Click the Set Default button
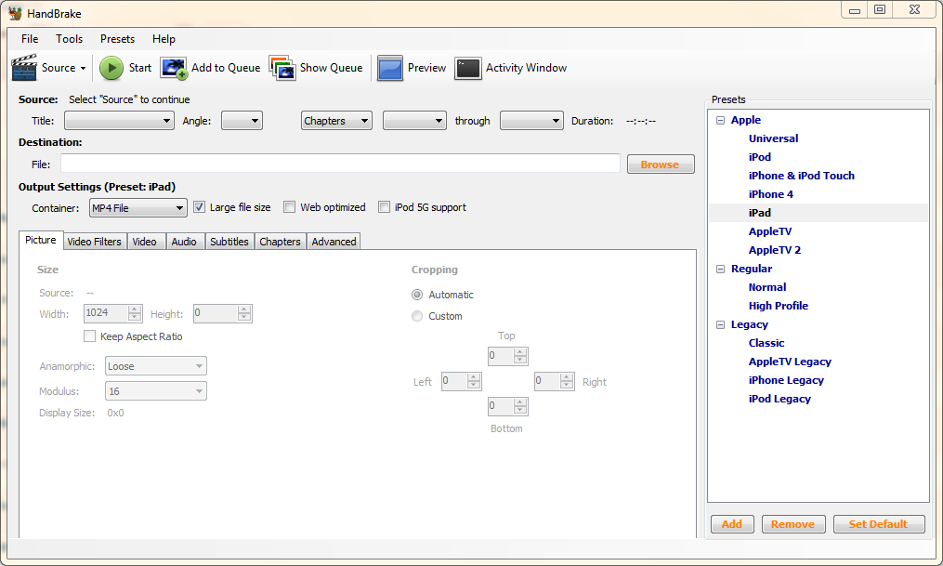Screen dimensions: 943x566 pyautogui.click(x=879, y=524)
